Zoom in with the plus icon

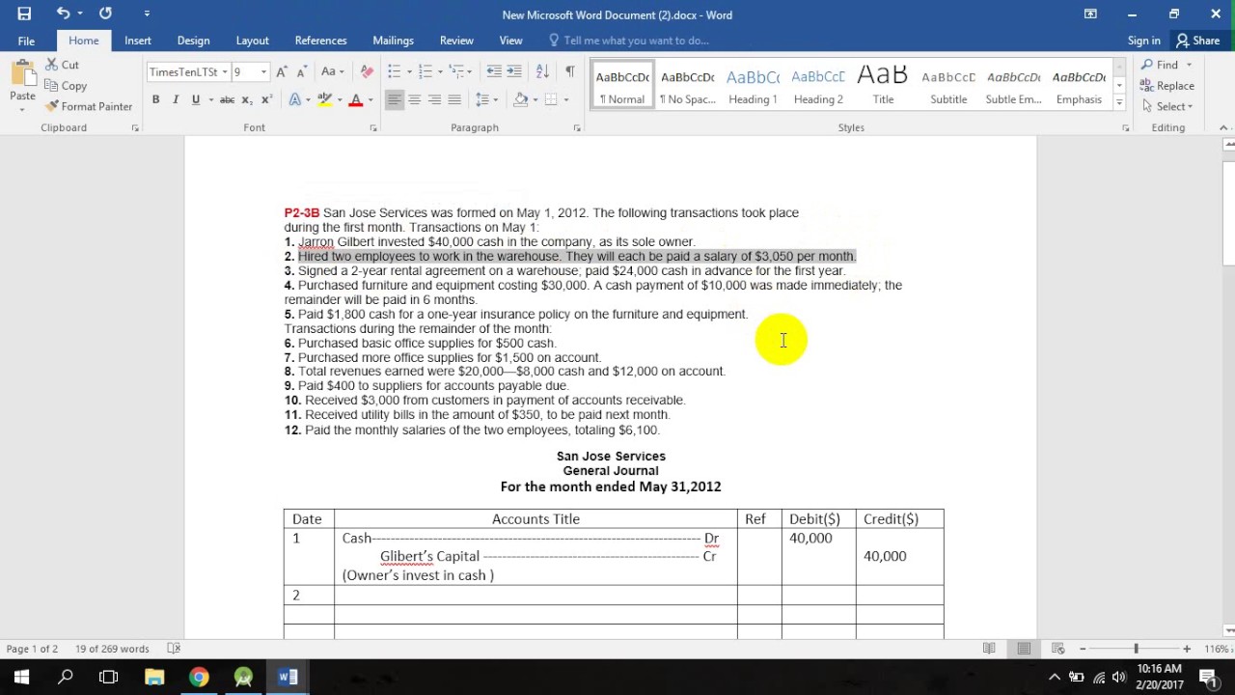(1187, 649)
